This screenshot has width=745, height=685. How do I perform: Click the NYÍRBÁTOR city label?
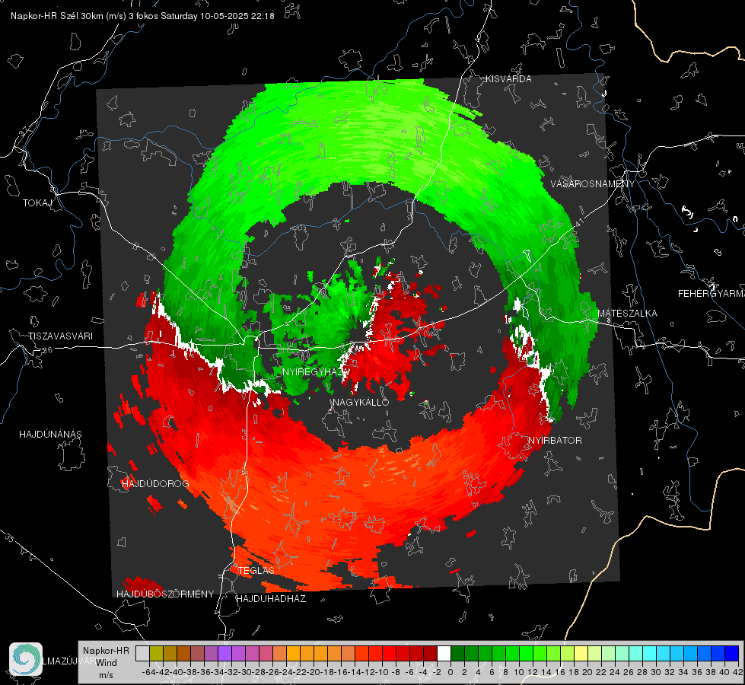(555, 440)
